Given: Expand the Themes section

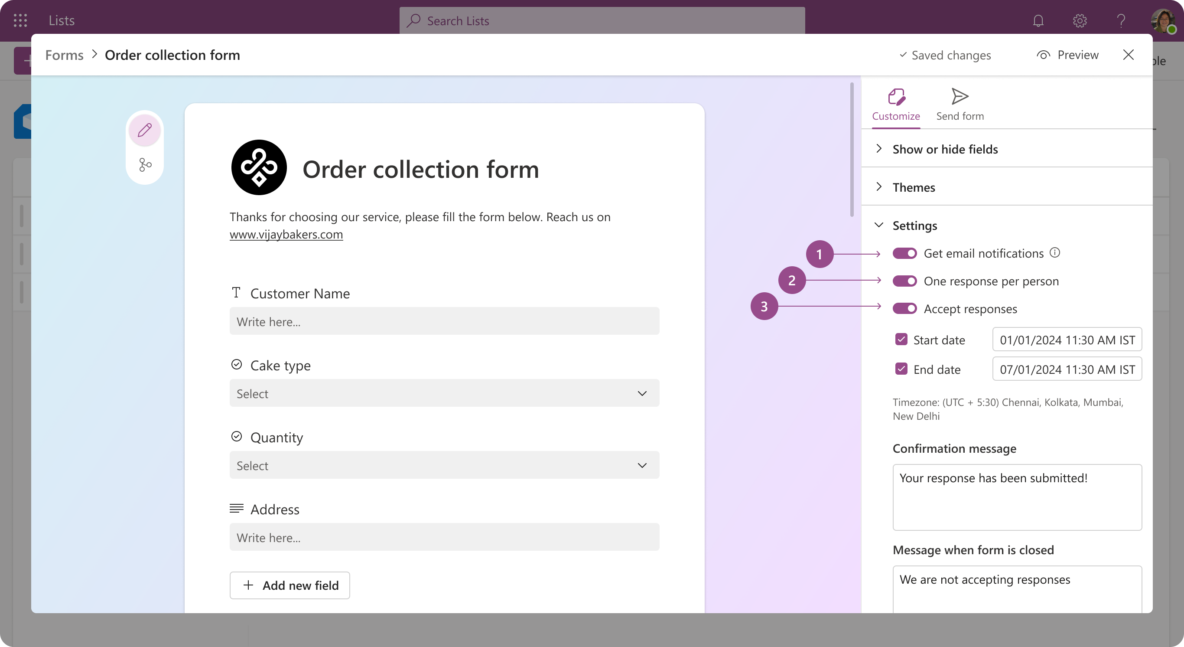Looking at the screenshot, I should (x=914, y=187).
